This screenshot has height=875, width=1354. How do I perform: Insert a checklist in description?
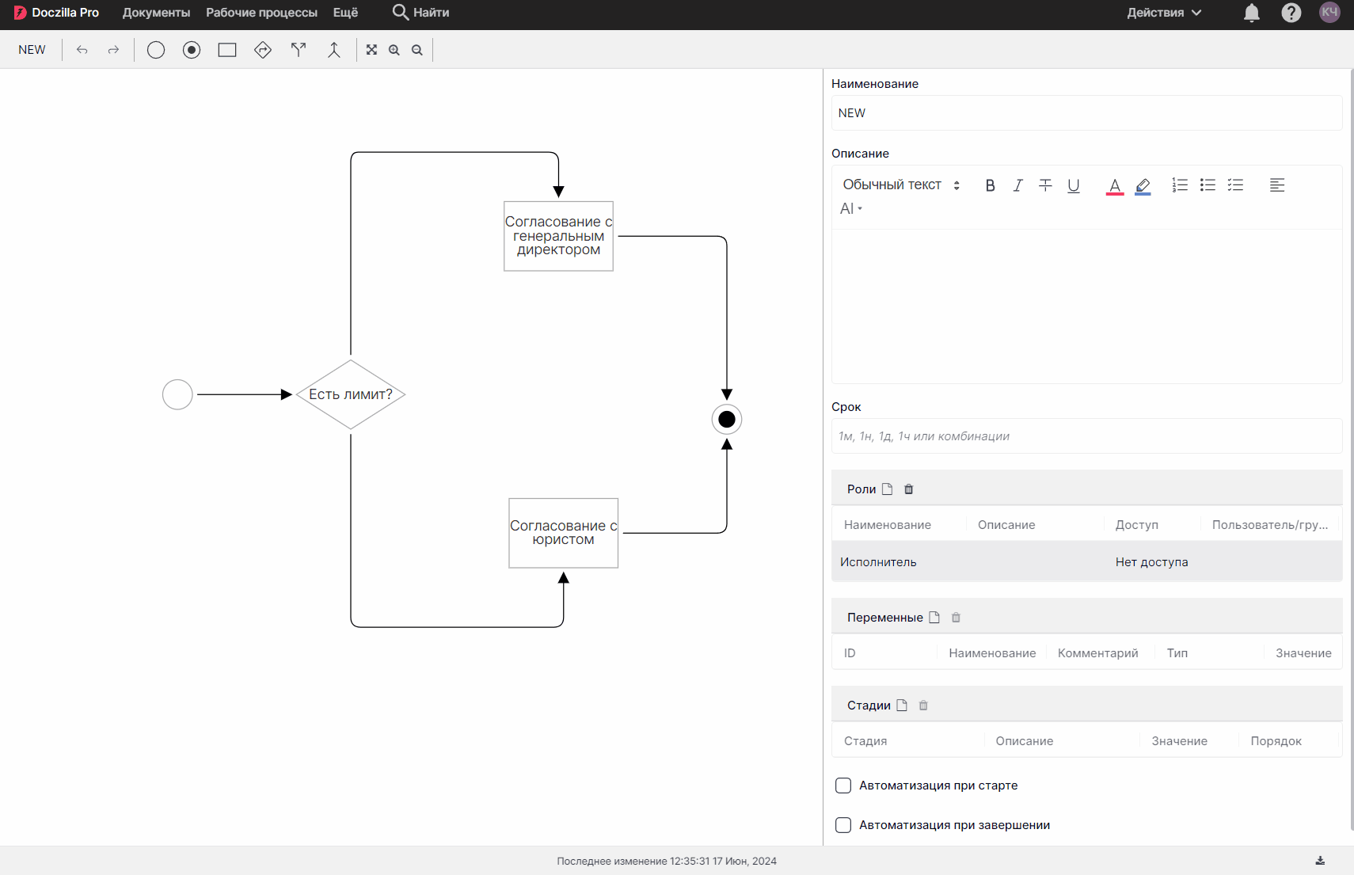(x=1235, y=185)
